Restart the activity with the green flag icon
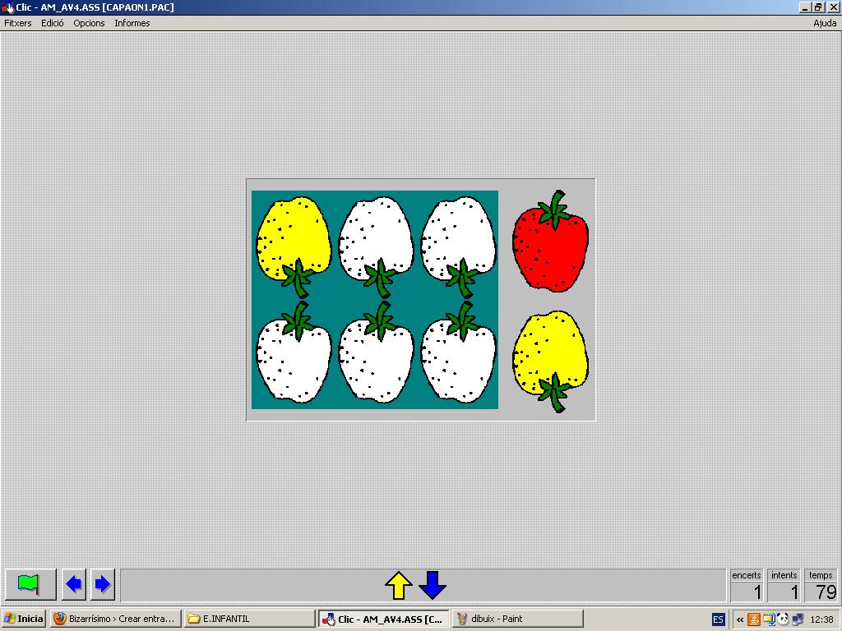842x631 pixels. pos(30,584)
